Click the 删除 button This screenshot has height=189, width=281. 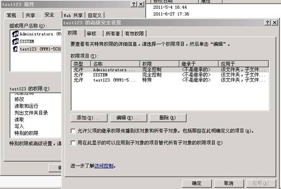(168, 118)
